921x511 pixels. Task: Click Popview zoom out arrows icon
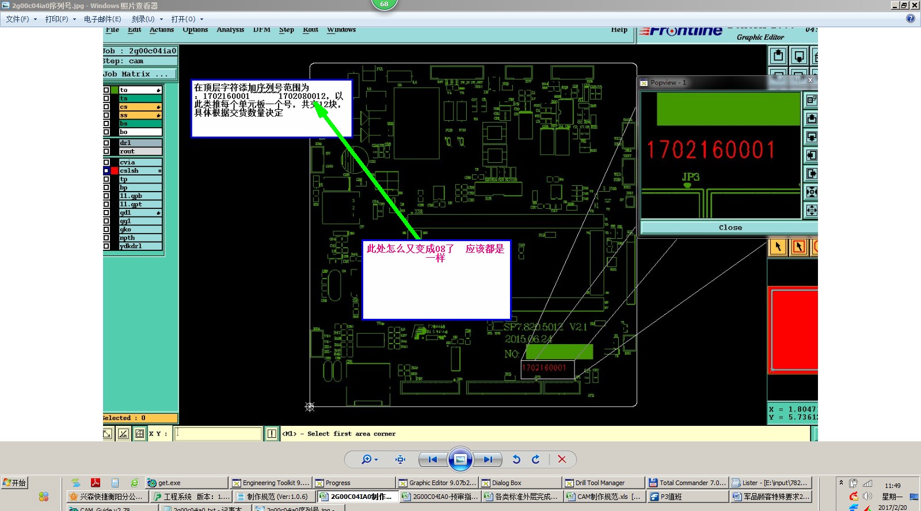tap(811, 192)
